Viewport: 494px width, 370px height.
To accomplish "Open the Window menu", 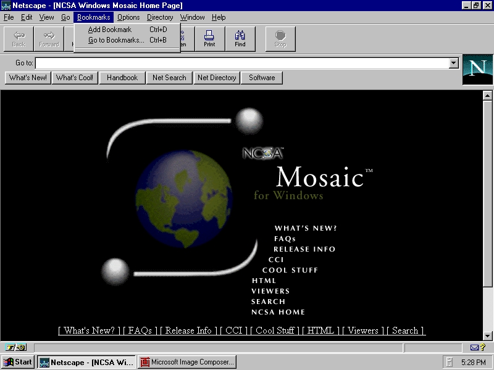I will 192,17.
